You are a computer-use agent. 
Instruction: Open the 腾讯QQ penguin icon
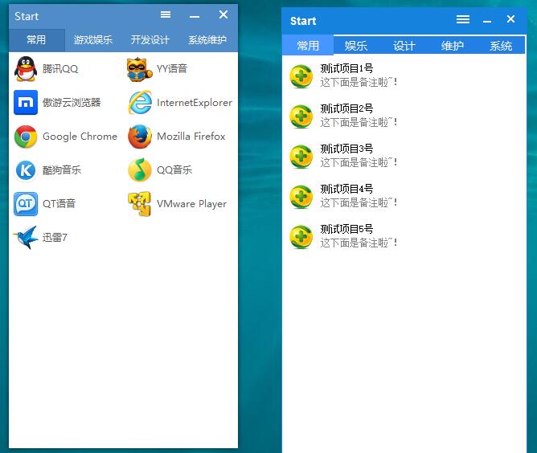pyautogui.click(x=26, y=69)
